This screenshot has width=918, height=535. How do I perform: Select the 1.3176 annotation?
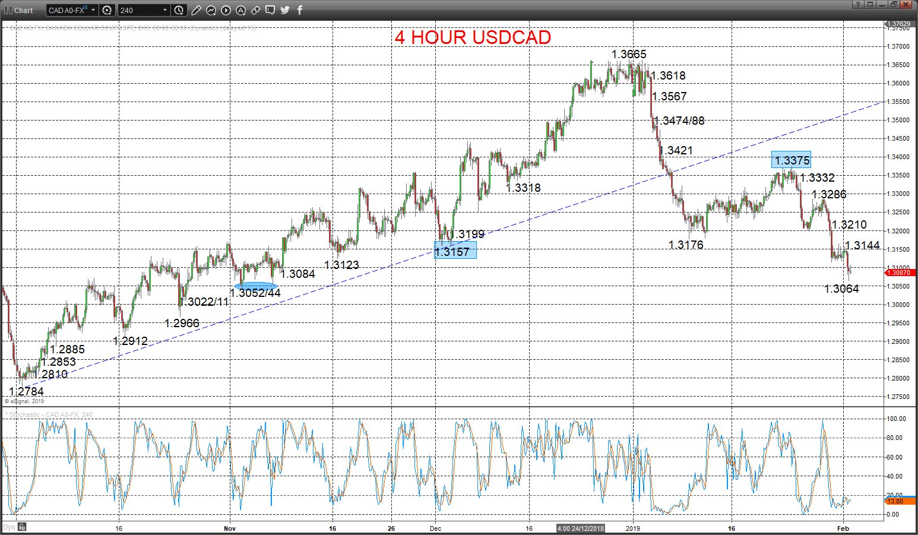pos(686,245)
